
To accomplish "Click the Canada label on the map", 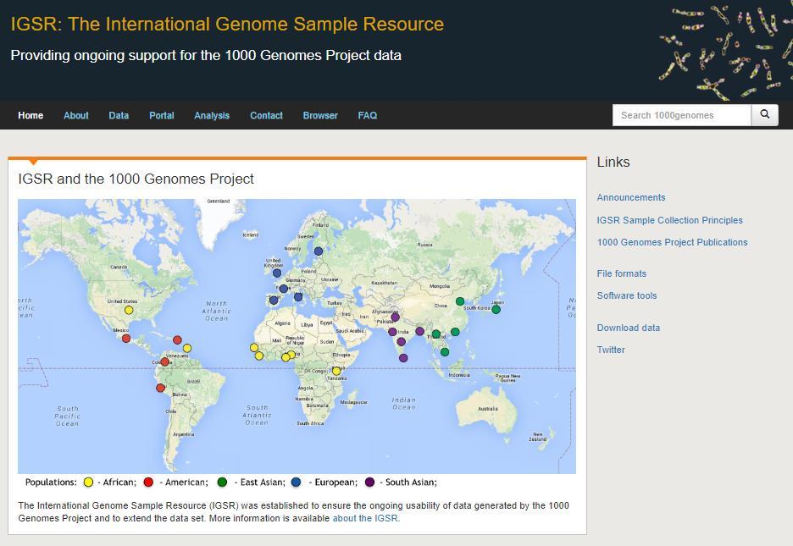I will (119, 267).
